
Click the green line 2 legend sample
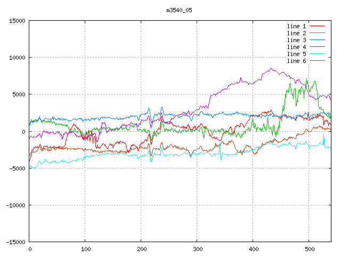pyautogui.click(x=317, y=33)
